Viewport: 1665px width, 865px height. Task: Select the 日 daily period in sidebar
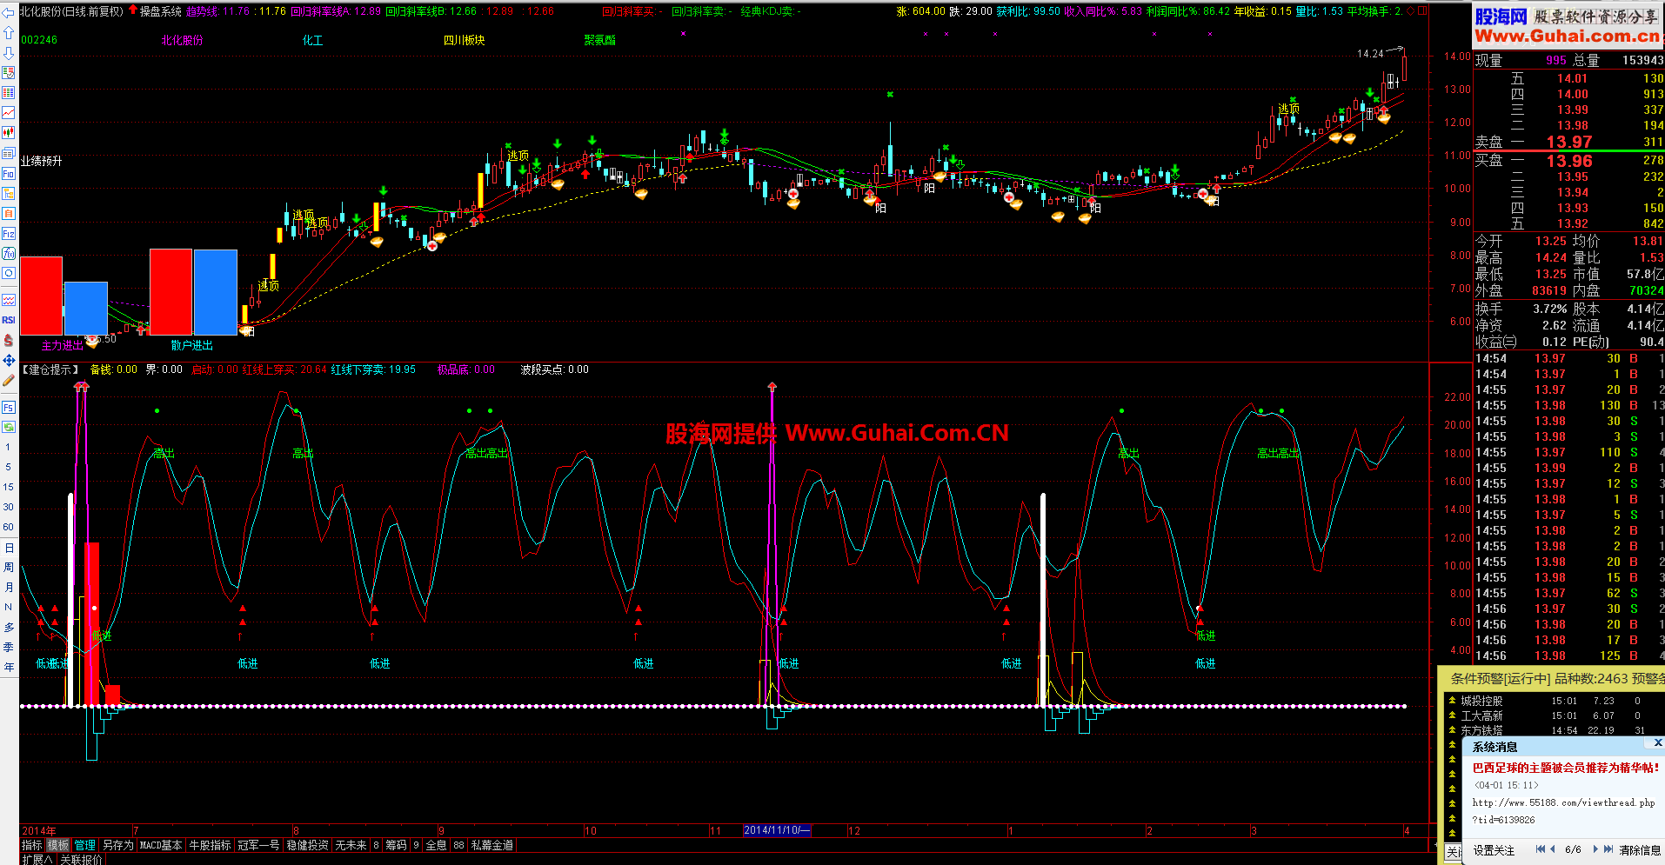click(9, 548)
